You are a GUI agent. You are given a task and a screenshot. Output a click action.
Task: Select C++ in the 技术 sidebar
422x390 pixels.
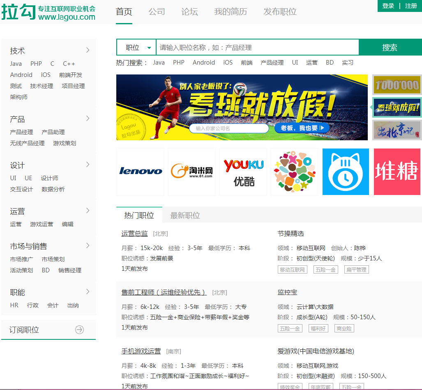pyautogui.click(x=69, y=64)
